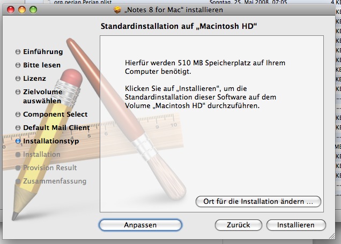Click the blue bullet next to Installationstyp
Image resolution: width=341 pixels, height=244 pixels.
coord(18,141)
